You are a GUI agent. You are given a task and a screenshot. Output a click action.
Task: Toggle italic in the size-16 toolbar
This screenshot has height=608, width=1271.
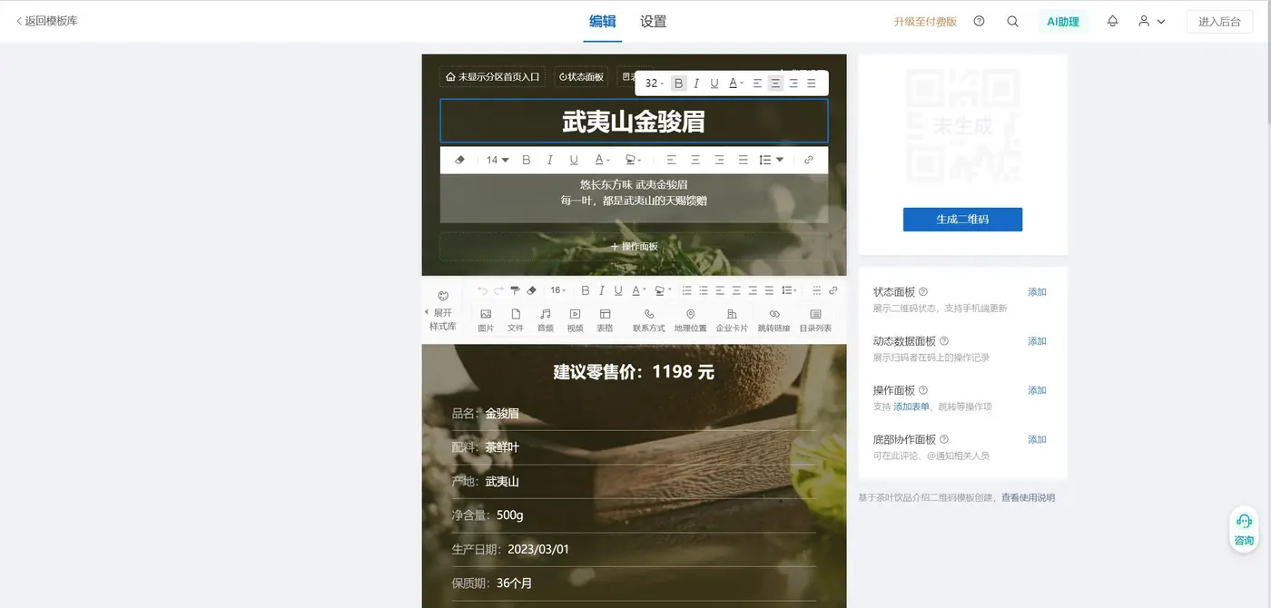[x=601, y=290]
